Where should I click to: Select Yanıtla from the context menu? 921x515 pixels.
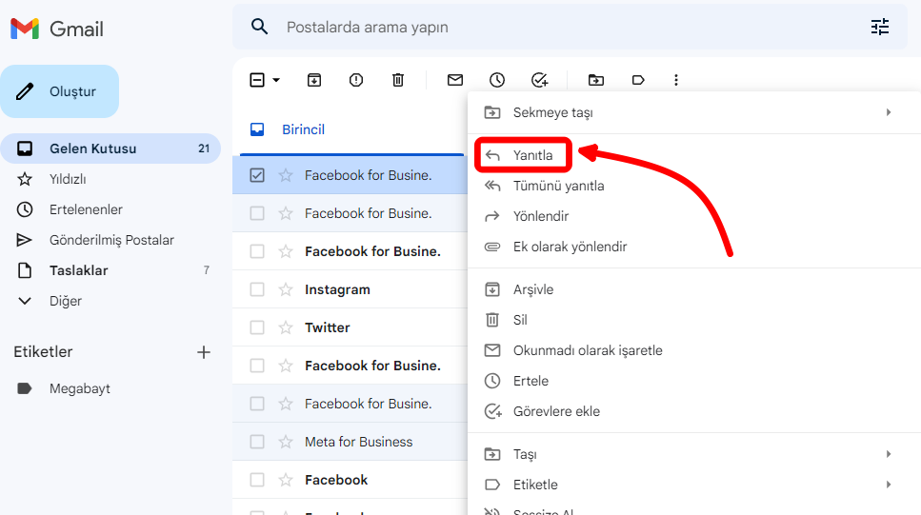[x=532, y=155]
